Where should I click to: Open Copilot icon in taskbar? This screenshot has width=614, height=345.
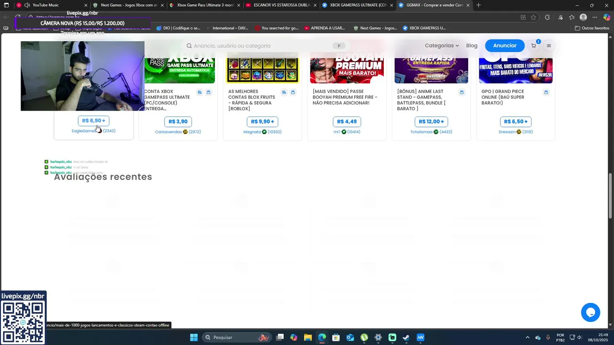point(294,337)
